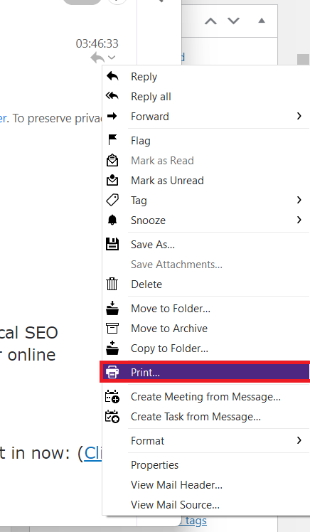
Task: Click the Create Meeting calendar icon
Action: tap(112, 396)
